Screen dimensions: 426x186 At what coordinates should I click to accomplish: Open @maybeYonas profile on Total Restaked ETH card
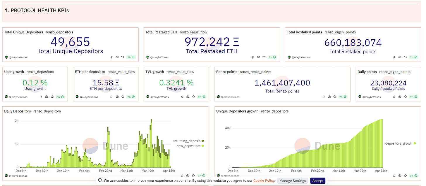pos(160,57)
